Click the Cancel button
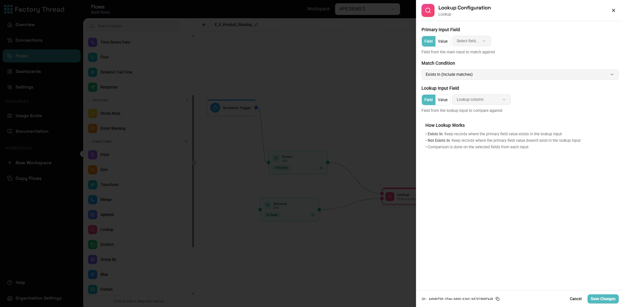This screenshot has height=307, width=622. click(x=576, y=299)
